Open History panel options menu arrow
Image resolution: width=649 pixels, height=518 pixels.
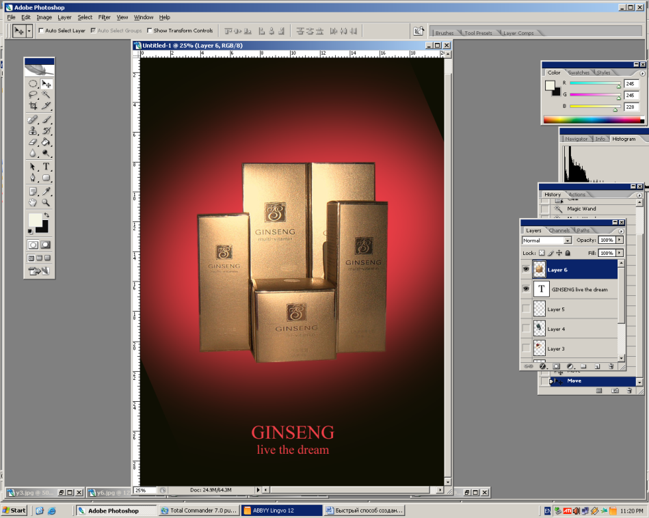(639, 195)
